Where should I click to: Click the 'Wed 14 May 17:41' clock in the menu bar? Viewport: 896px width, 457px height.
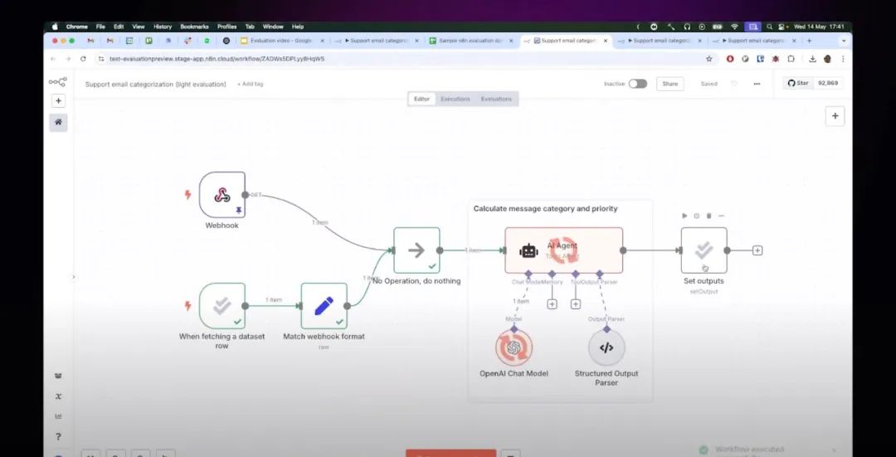[x=818, y=27]
